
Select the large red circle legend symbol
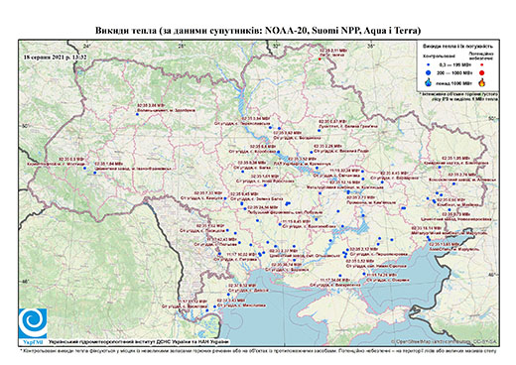point(482,73)
